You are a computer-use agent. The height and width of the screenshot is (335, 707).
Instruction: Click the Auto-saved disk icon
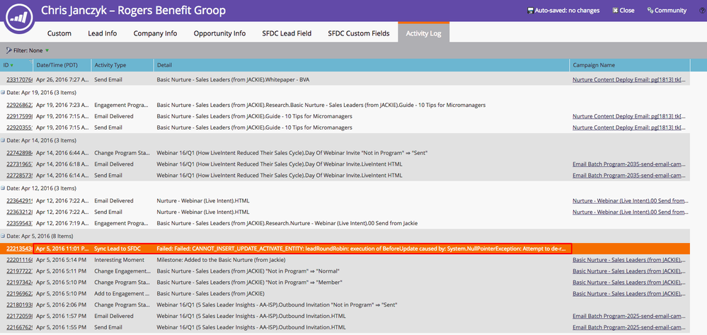click(531, 11)
